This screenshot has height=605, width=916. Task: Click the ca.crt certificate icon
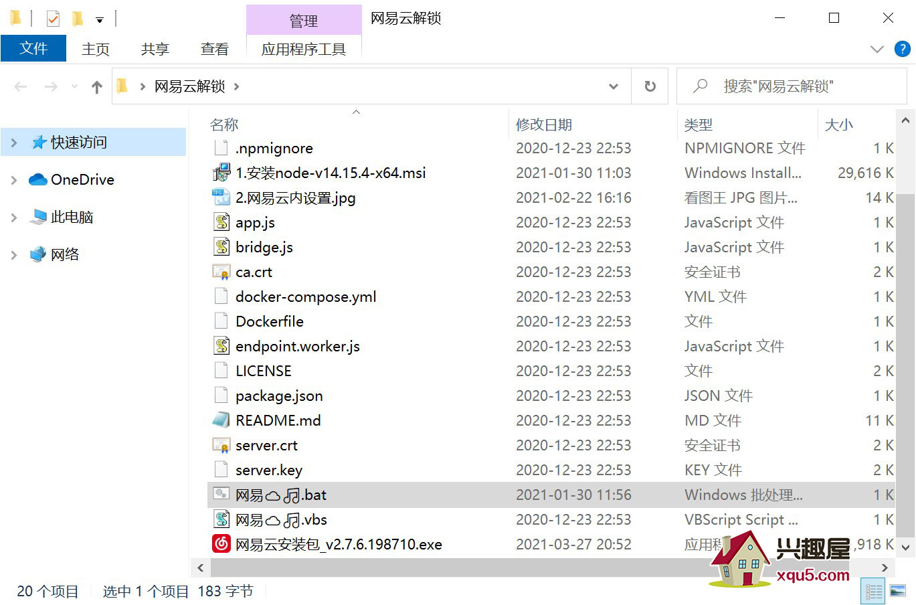coord(221,272)
